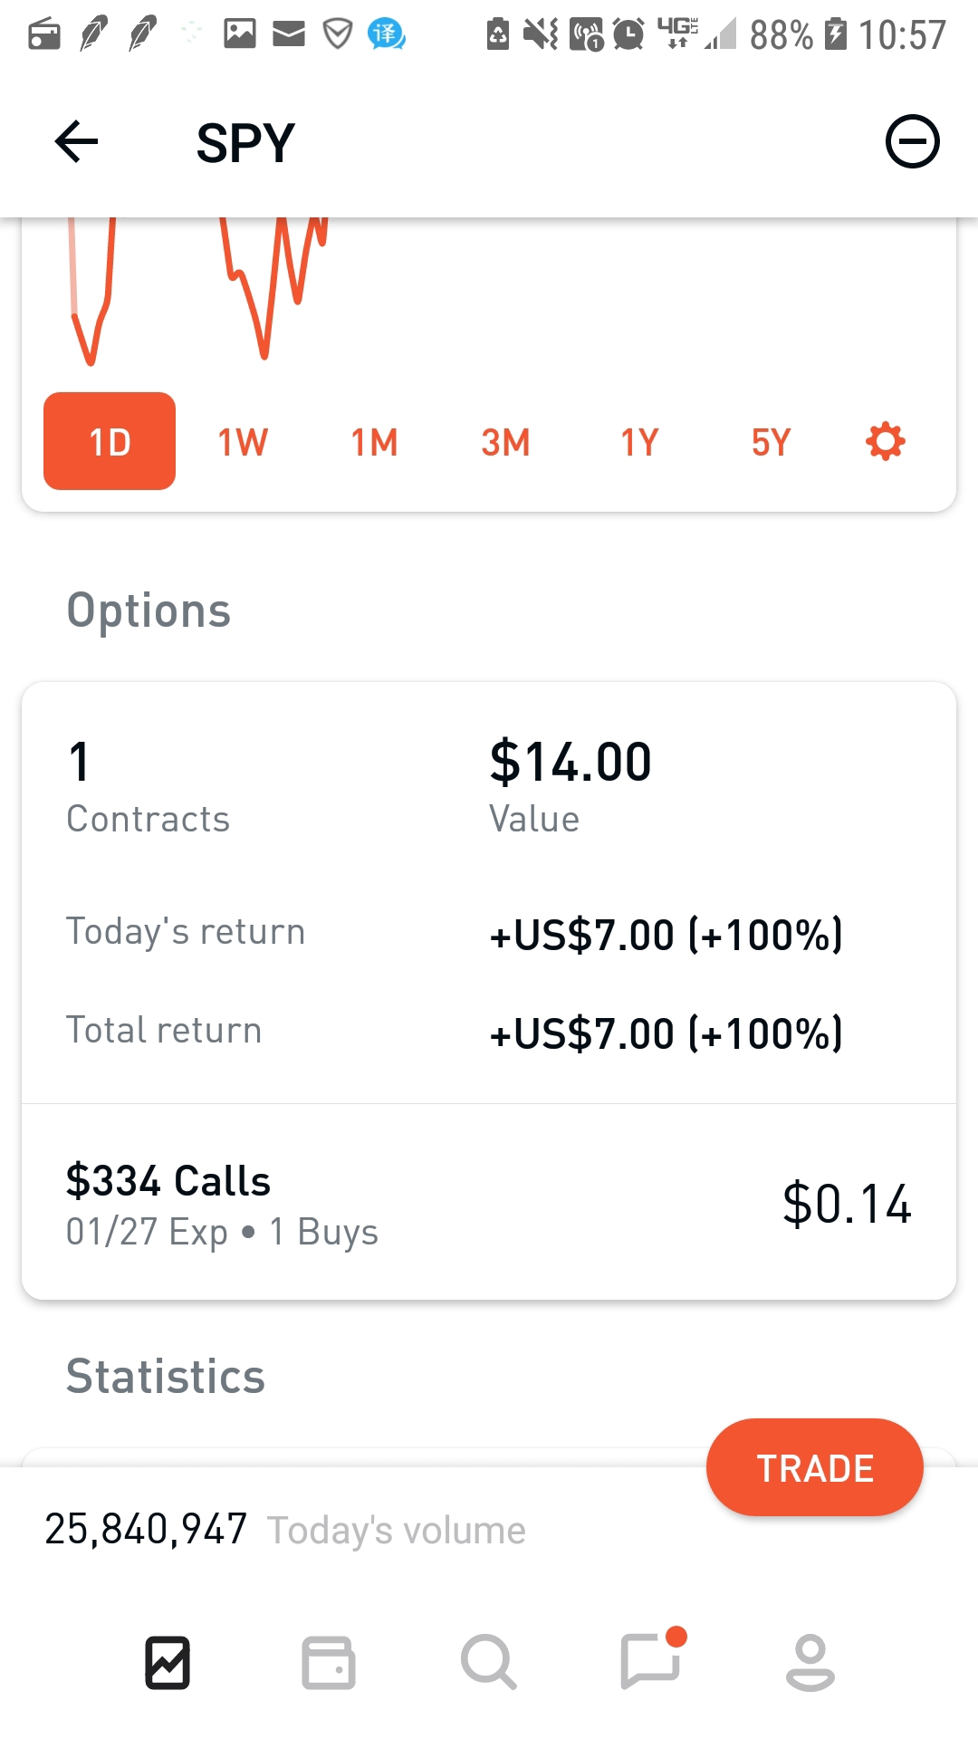Remove SPY from watchlist via minus icon
The width and height of the screenshot is (978, 1739).
point(912,142)
